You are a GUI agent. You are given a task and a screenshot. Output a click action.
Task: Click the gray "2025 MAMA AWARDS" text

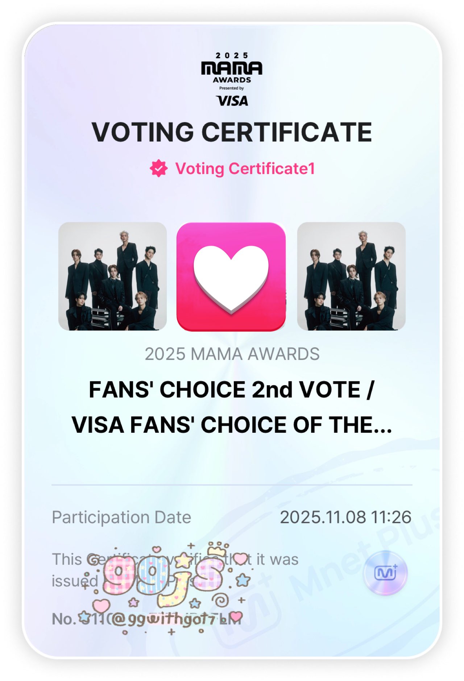[232, 354]
